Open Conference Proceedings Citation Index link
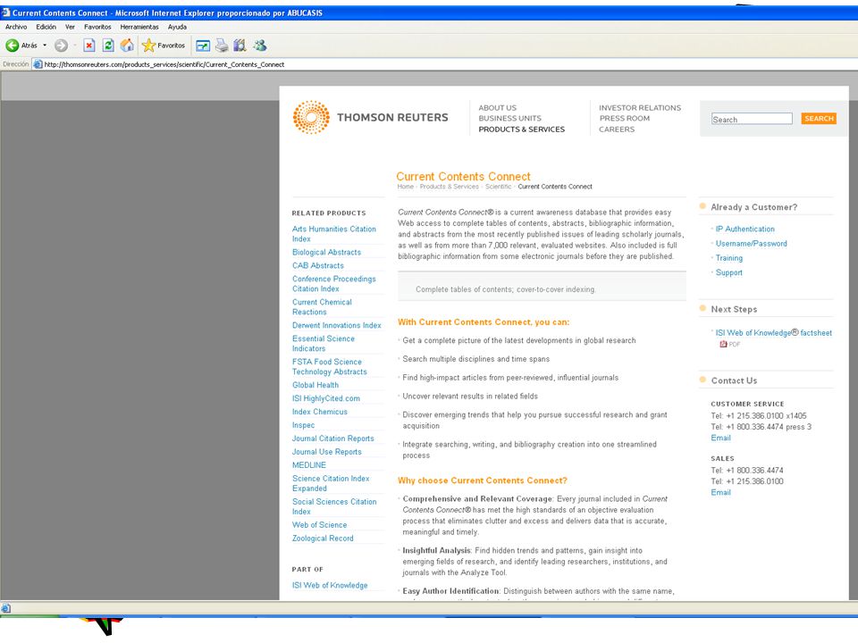Viewport: 858px width, 643px height. click(x=333, y=284)
